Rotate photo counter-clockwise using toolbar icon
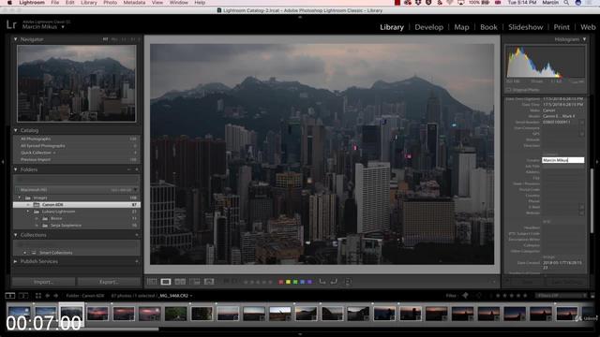This screenshot has width=600, height=337. click(322, 281)
